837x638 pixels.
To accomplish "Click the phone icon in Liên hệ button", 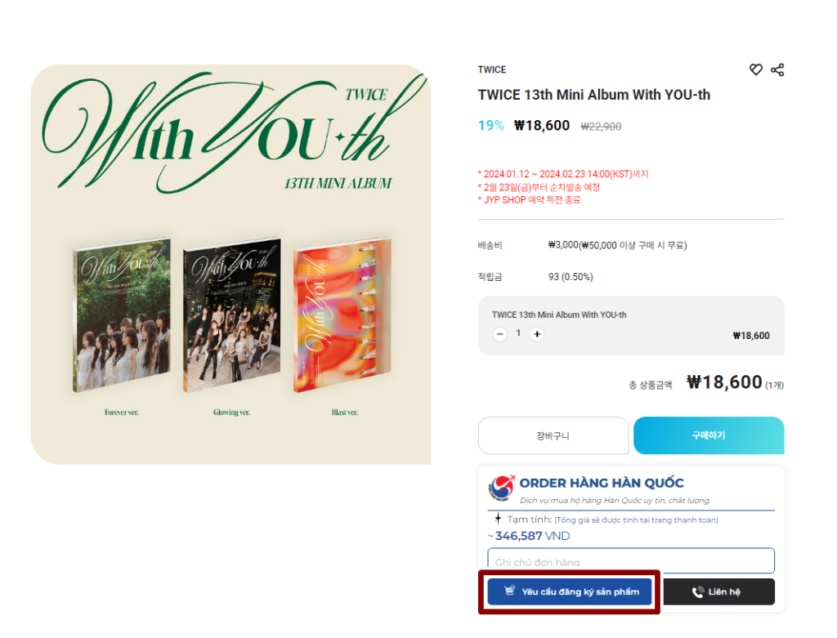I will 698,591.
